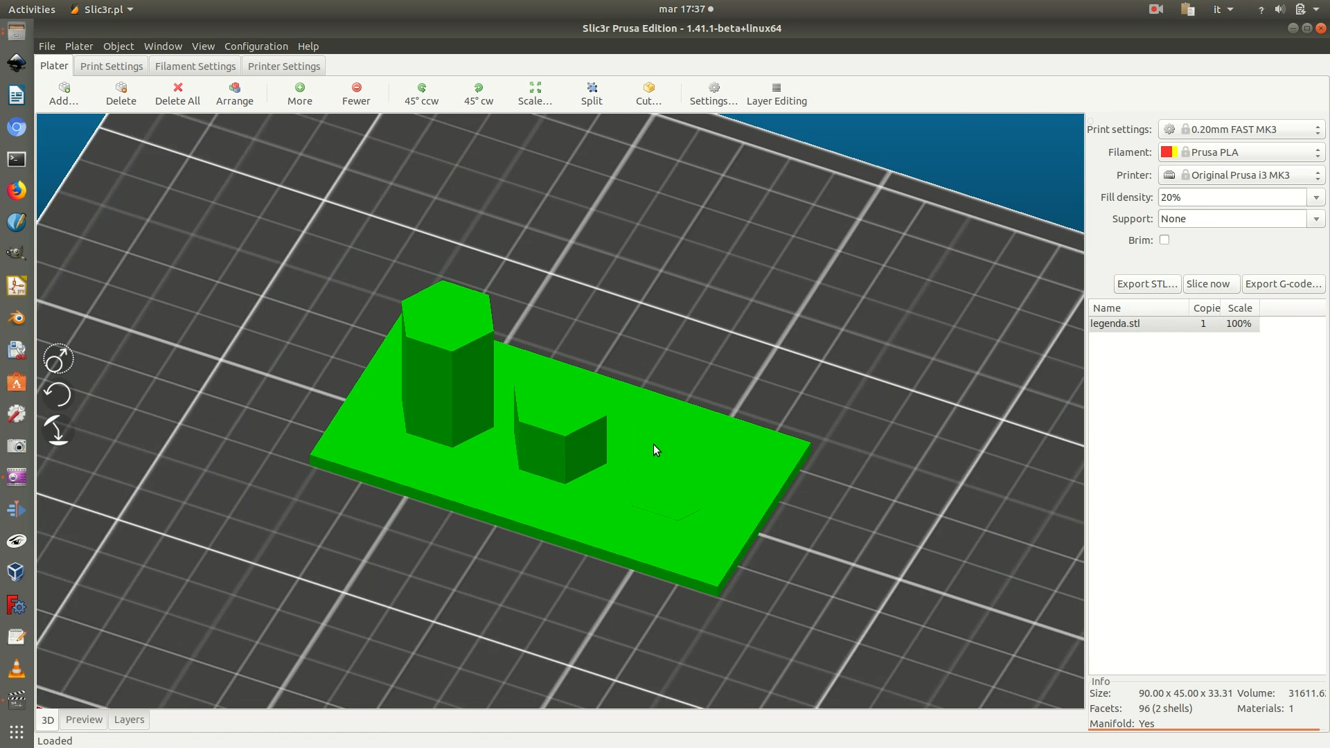Open Chromium browser from the dock
The image size is (1330, 748).
coord(17,127)
